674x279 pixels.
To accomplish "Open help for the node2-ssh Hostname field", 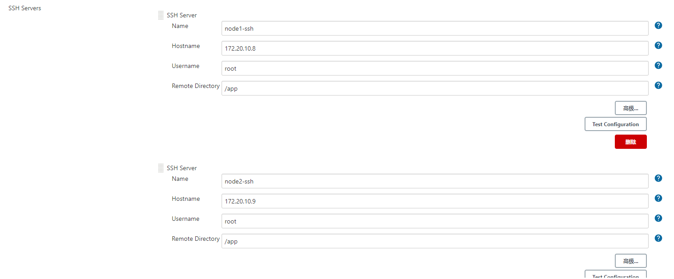I will pyautogui.click(x=658, y=198).
